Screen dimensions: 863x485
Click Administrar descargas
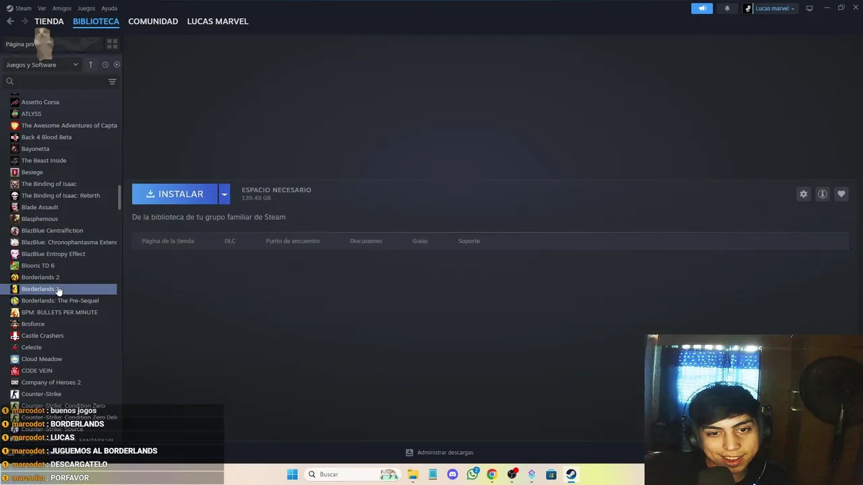coord(440,453)
